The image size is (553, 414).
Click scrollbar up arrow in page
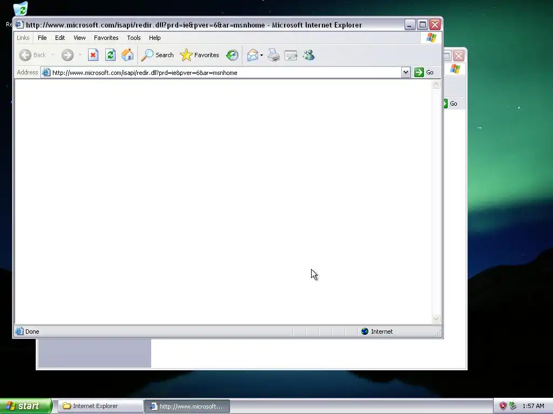point(436,84)
